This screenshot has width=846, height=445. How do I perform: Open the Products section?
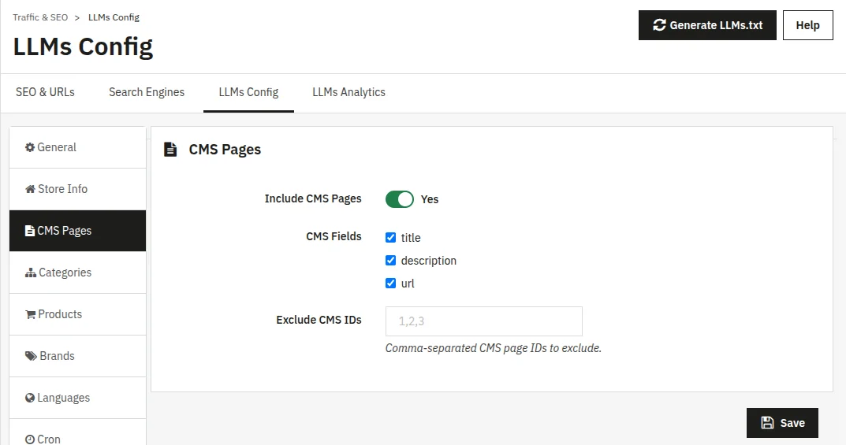click(x=78, y=314)
